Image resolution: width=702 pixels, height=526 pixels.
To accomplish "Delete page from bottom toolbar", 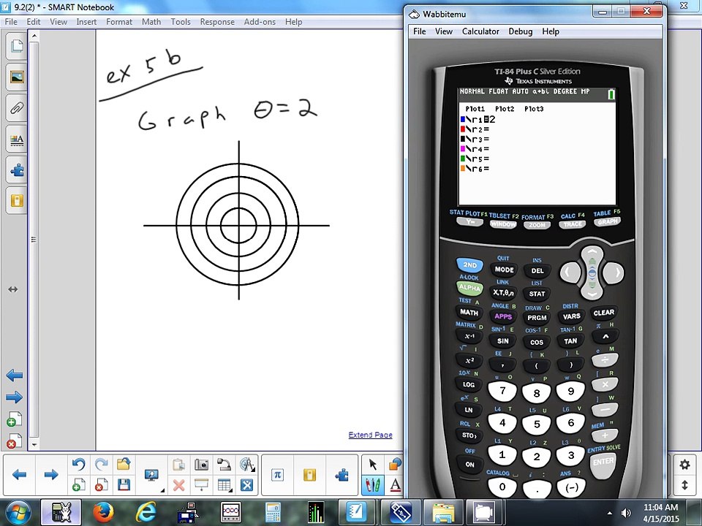I will click(x=101, y=485).
